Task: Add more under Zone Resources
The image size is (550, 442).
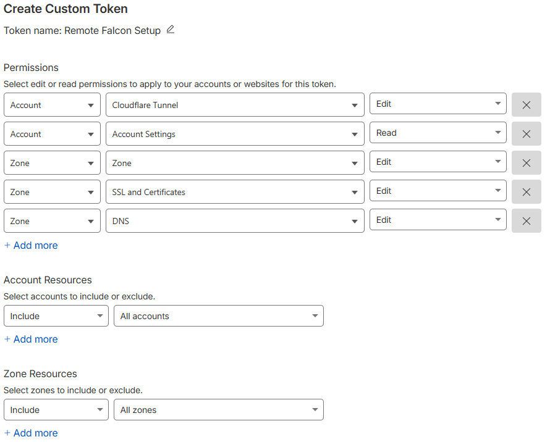Action: click(31, 433)
